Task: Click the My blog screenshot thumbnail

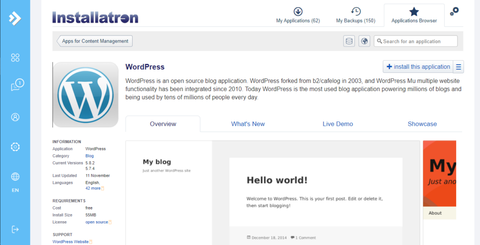Action: 273,193
